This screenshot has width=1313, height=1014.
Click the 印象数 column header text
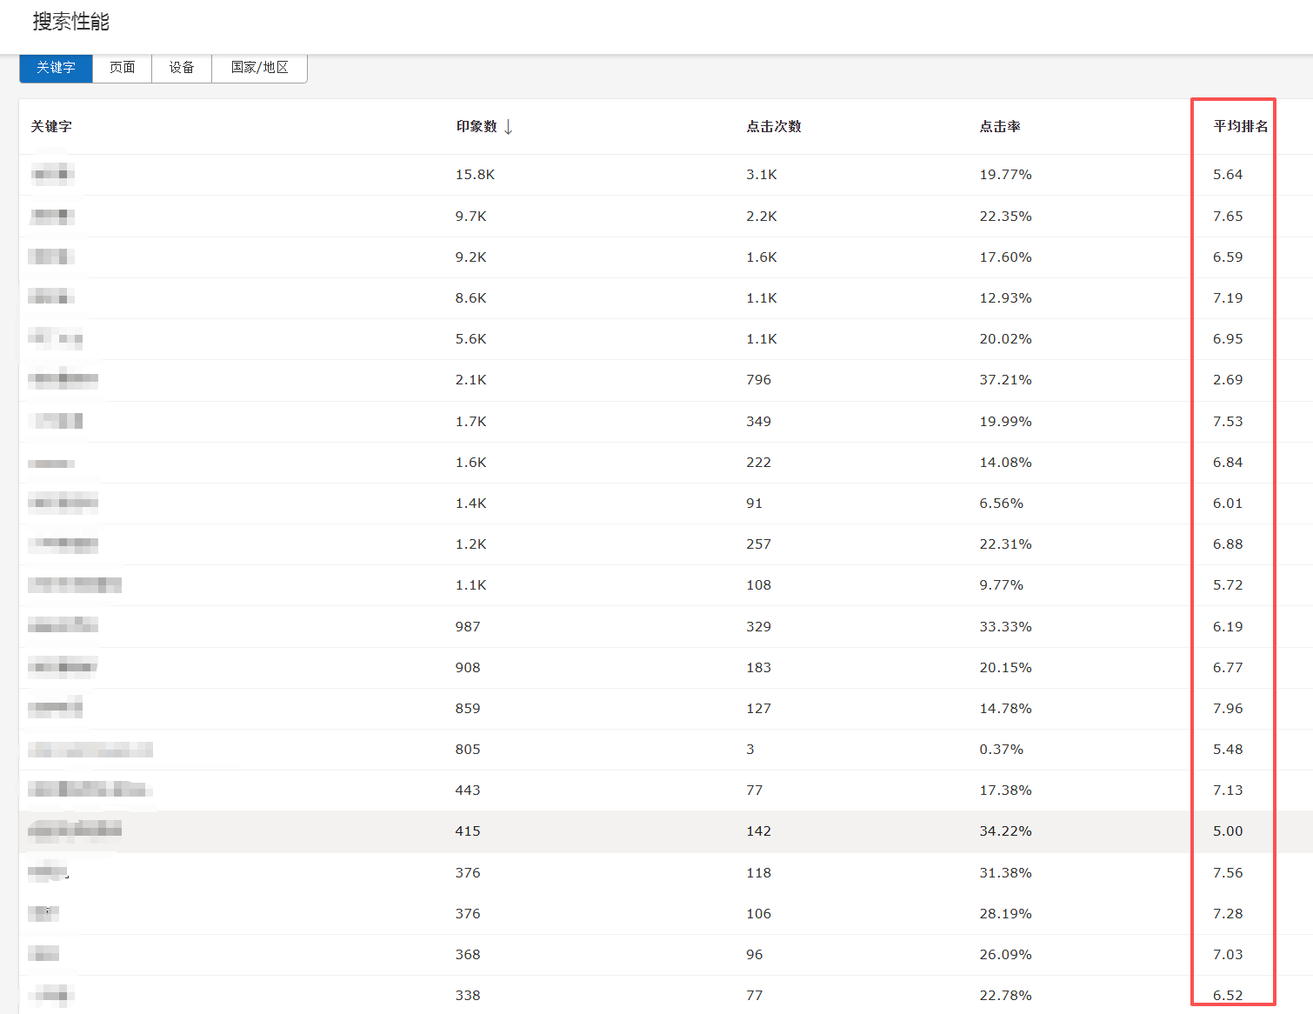[477, 127]
